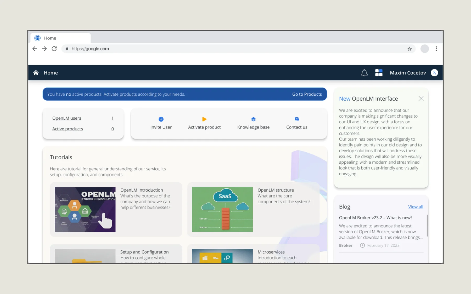Click the Activate product label
Screen dimensions: 471x294
[x=204, y=127]
